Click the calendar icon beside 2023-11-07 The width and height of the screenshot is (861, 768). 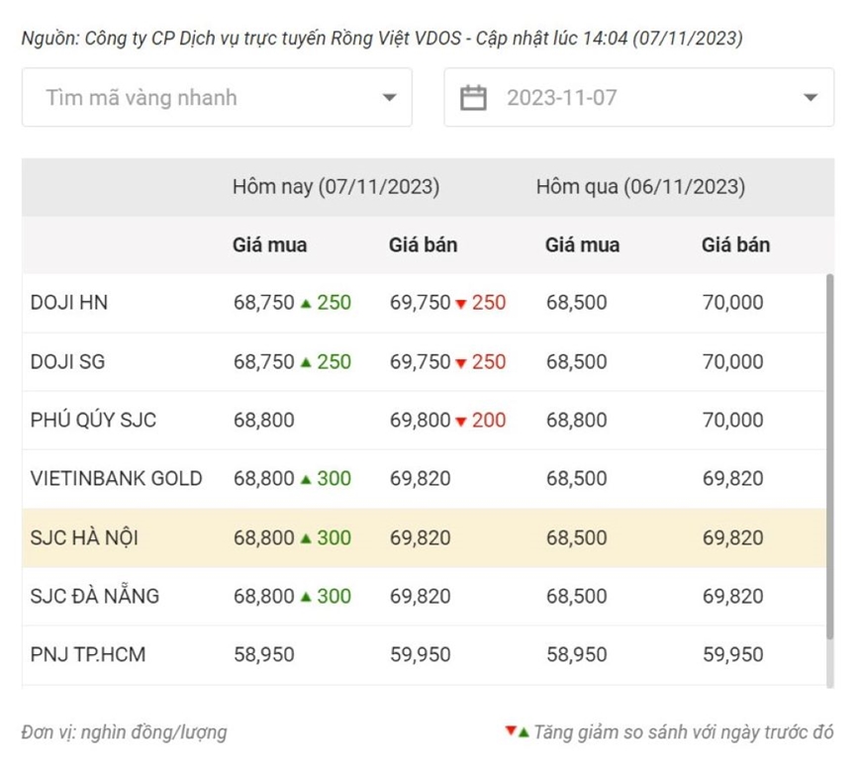coord(473,98)
